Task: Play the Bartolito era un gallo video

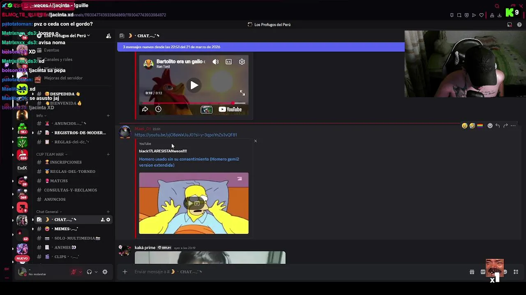Action: click(x=194, y=85)
